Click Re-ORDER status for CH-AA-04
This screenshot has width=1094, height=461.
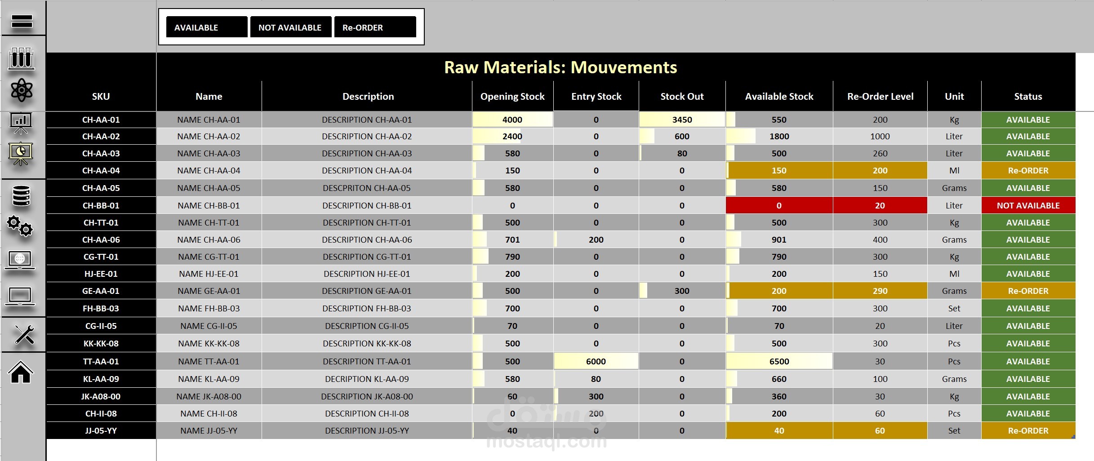click(1028, 170)
